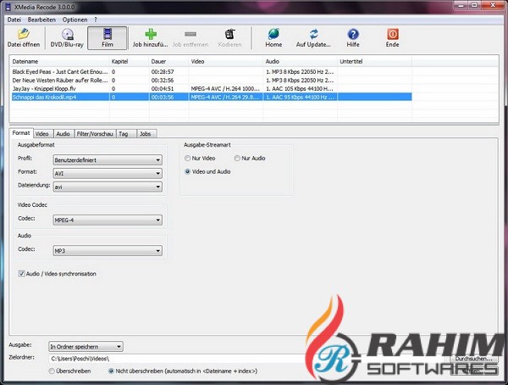508x385 pixels.
Task: Add a job with Job hinzufügen
Action: click(151, 38)
